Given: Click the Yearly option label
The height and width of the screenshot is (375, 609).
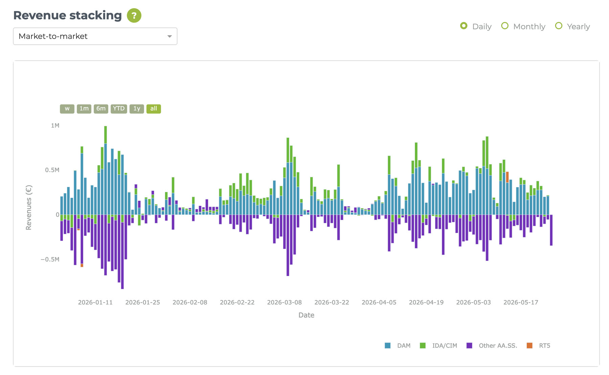Looking at the screenshot, I should (x=579, y=26).
